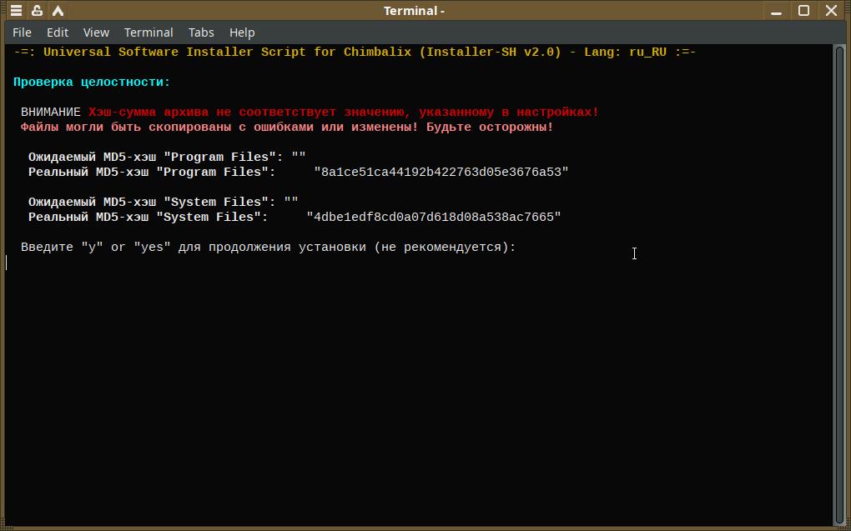Click the Universal Software Installer Script header line
The image size is (851, 531).
click(x=355, y=53)
